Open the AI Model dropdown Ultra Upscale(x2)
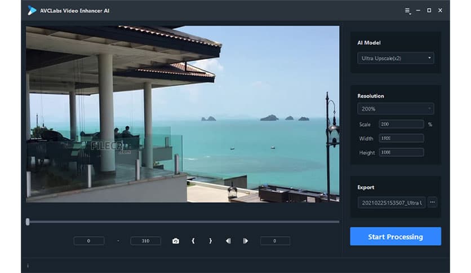 (x=396, y=58)
